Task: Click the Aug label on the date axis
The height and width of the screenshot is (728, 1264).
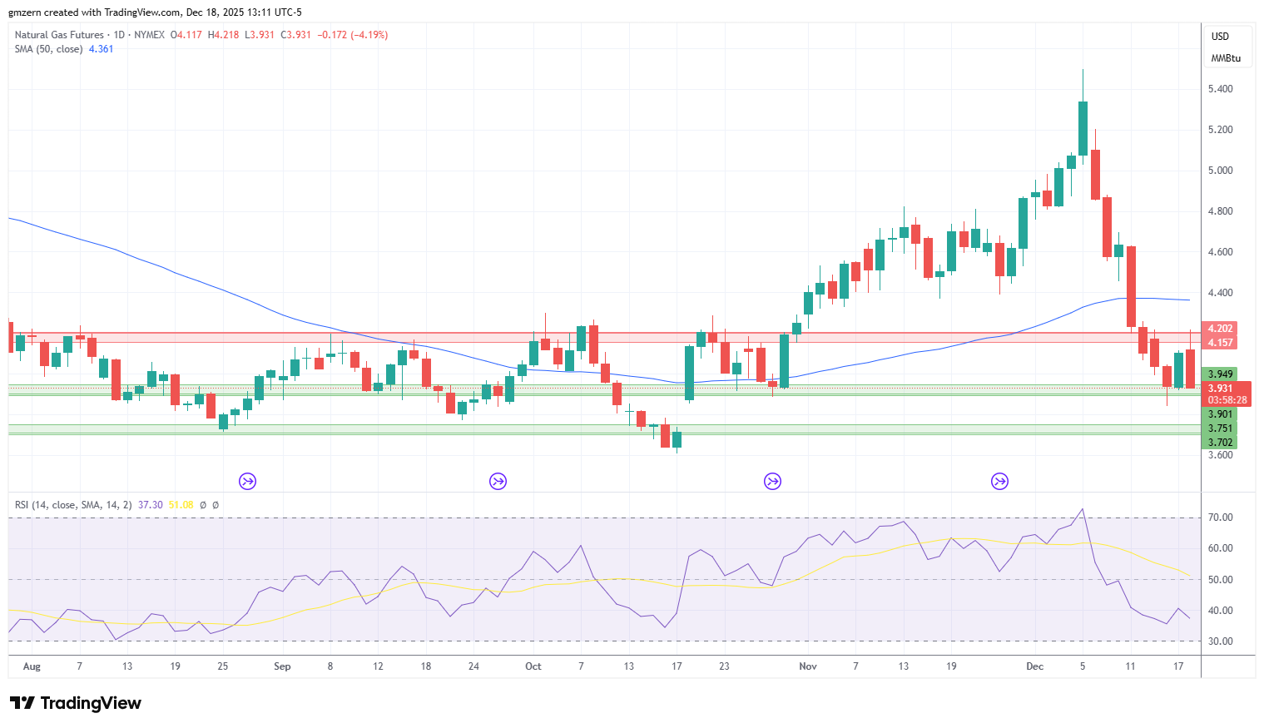Action: [x=32, y=666]
